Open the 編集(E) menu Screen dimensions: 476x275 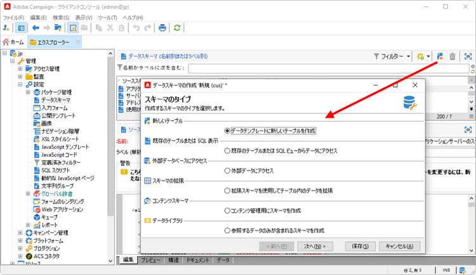[38, 18]
